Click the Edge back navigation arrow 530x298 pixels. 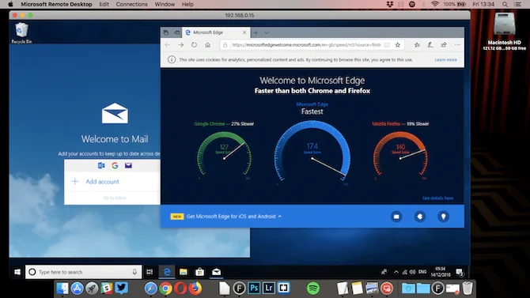pyautogui.click(x=168, y=45)
